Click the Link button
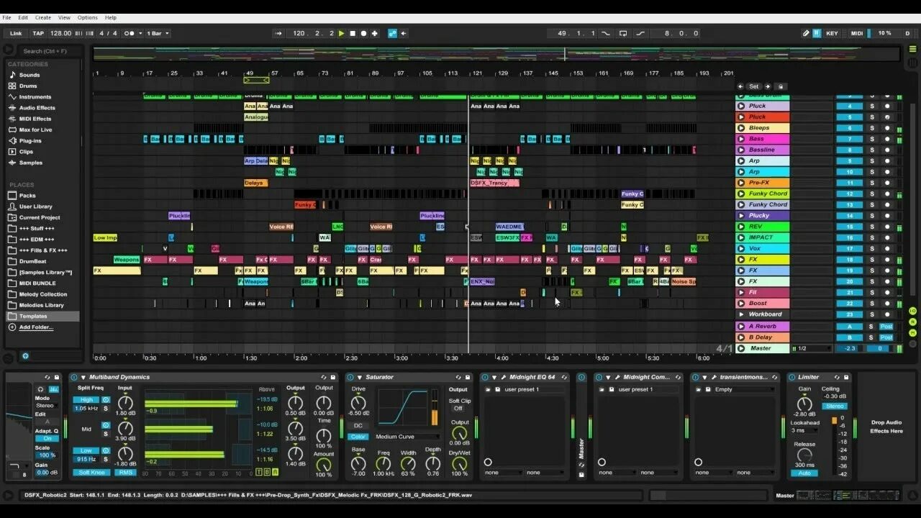The height and width of the screenshot is (518, 921). (x=16, y=33)
